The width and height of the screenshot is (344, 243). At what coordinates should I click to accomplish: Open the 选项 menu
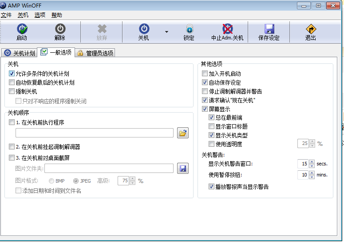click(40, 15)
